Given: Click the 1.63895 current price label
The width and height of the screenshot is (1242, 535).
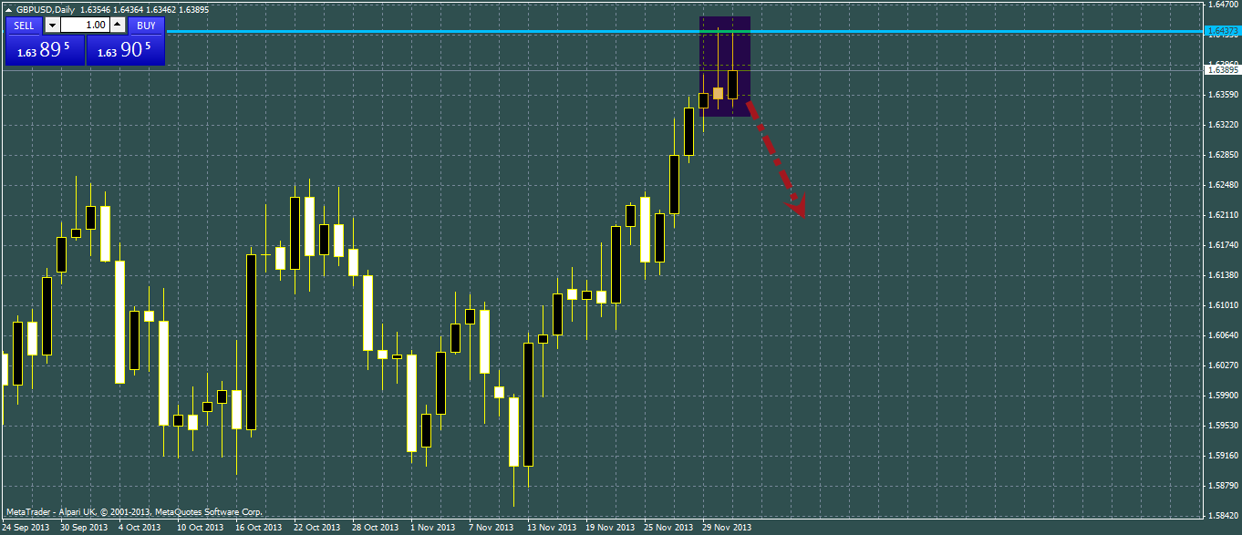Looking at the screenshot, I should [x=1222, y=69].
